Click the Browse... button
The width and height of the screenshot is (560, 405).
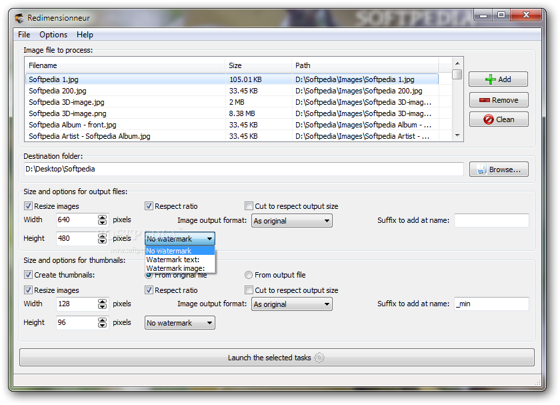coord(499,169)
